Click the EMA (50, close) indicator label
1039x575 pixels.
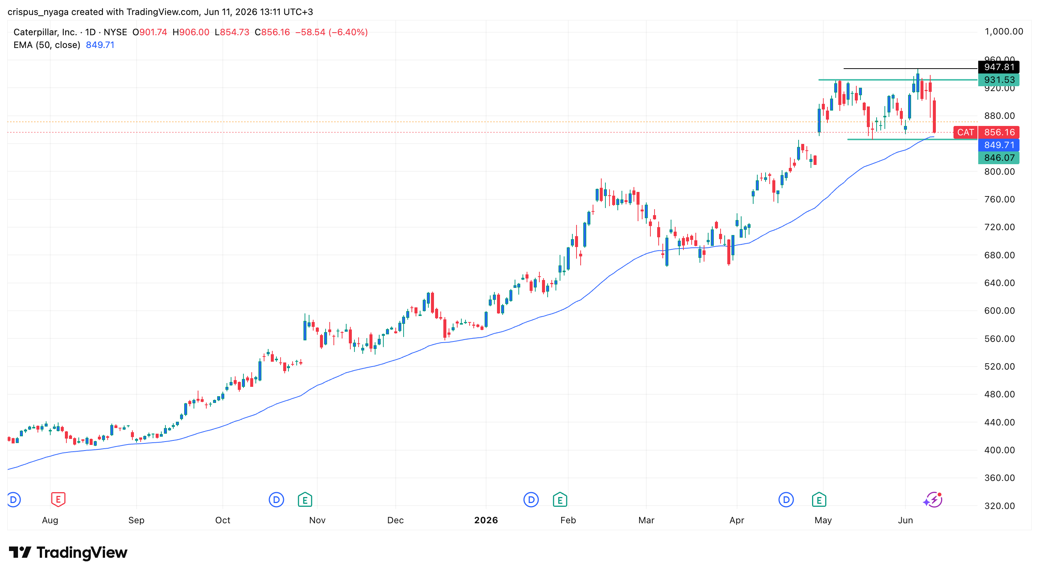[47, 45]
